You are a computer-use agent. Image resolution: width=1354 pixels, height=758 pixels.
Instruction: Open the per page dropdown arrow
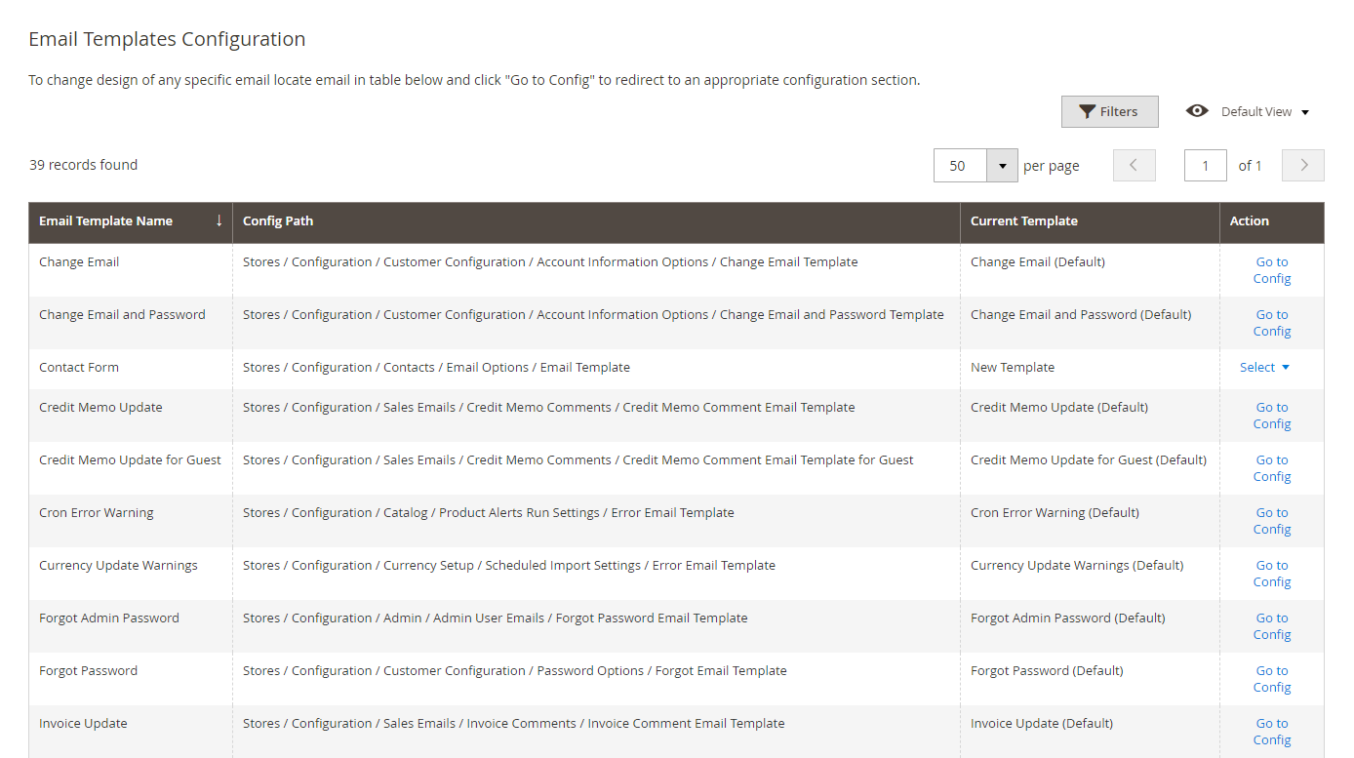[x=1002, y=166]
